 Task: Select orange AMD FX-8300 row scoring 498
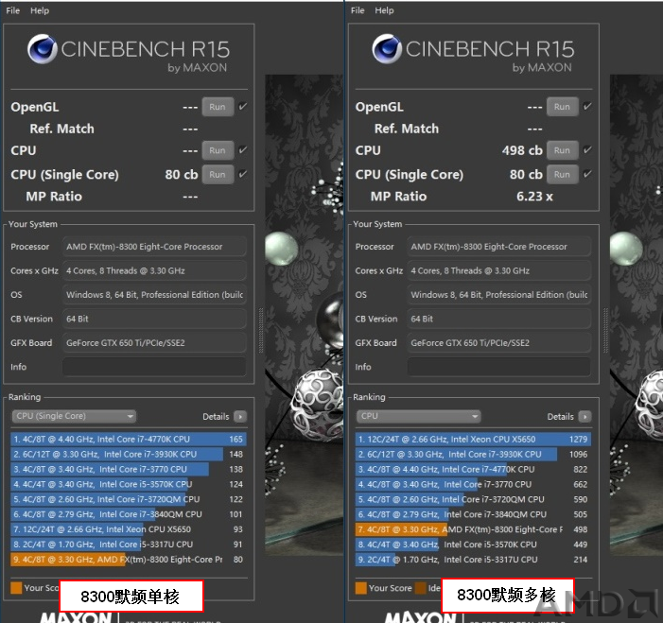(473, 529)
